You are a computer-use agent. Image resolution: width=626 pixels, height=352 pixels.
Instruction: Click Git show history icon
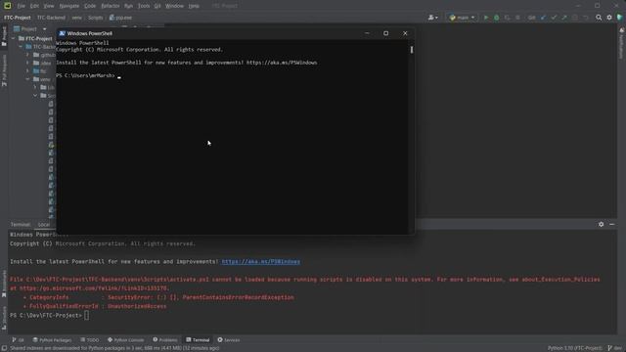tap(575, 18)
